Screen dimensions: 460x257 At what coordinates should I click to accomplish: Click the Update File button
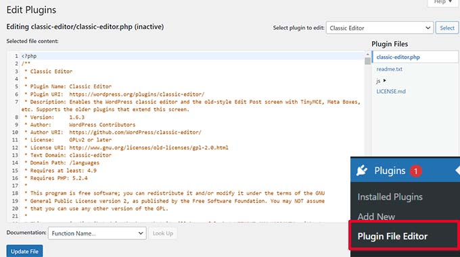(24, 251)
